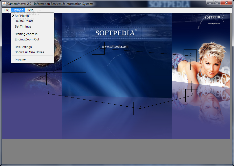Click camera point 4 box
Image resolution: width=234 pixels, height=166 pixels.
coord(192,96)
